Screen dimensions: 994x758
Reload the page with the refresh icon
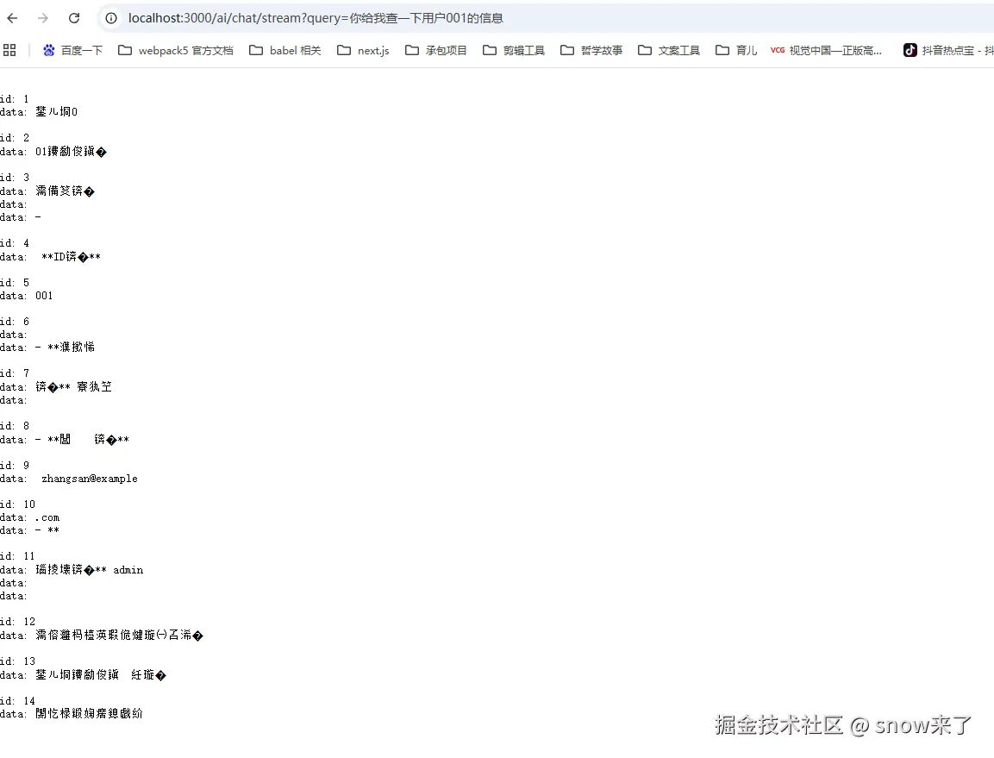74,18
